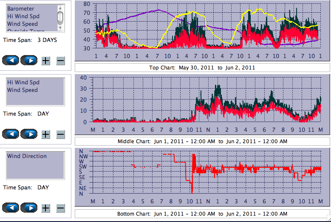Step bottom chart backward with left arrow
331x222 pixels.
(x=11, y=208)
